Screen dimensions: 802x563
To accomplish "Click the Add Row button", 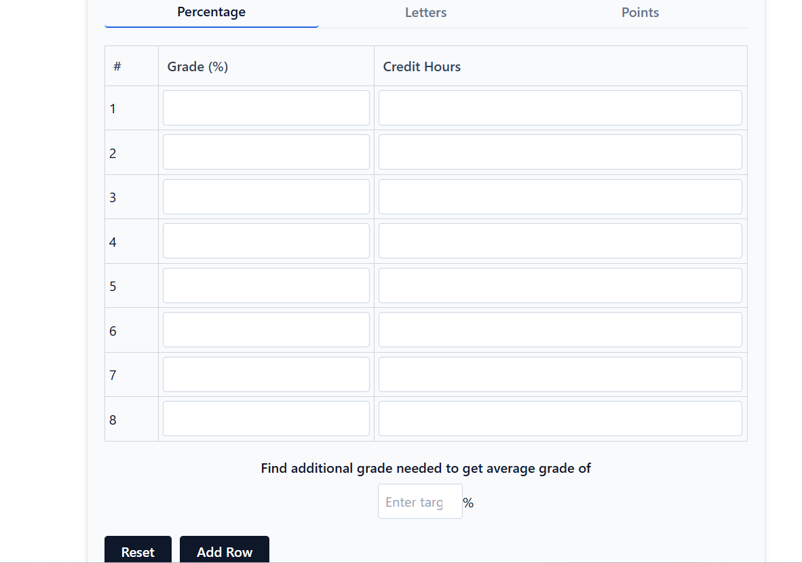I will [224, 550].
